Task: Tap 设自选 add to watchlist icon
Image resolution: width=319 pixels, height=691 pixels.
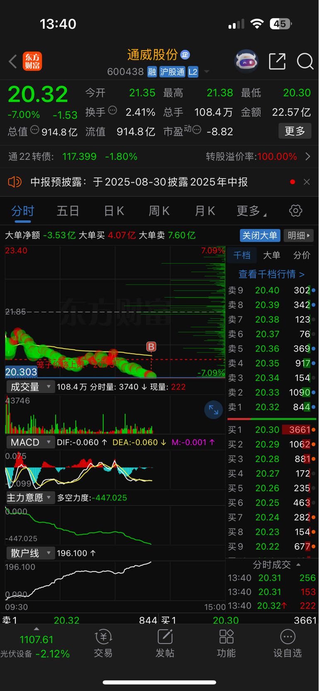Action: click(287, 643)
